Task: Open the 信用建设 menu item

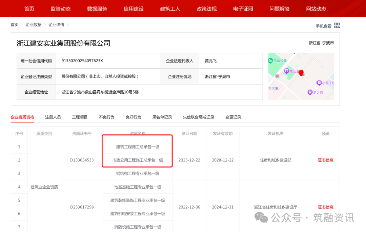Action: [134, 9]
